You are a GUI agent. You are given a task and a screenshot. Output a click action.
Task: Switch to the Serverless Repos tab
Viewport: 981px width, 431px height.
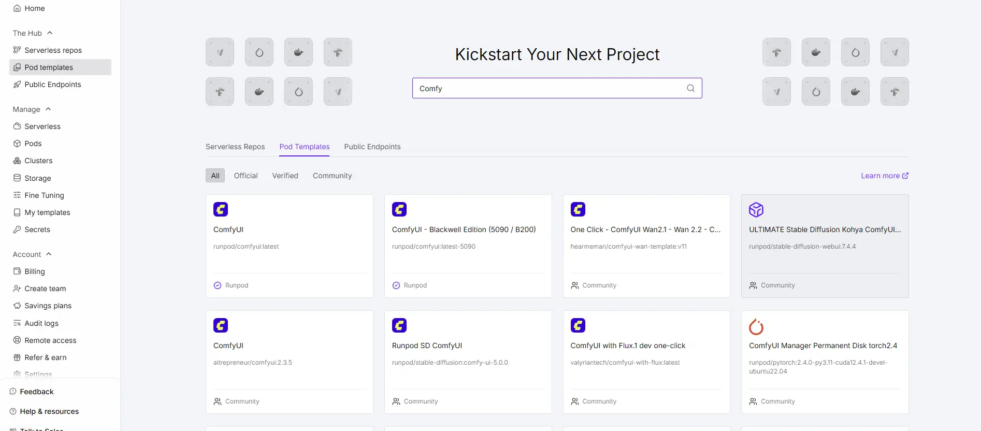click(235, 147)
